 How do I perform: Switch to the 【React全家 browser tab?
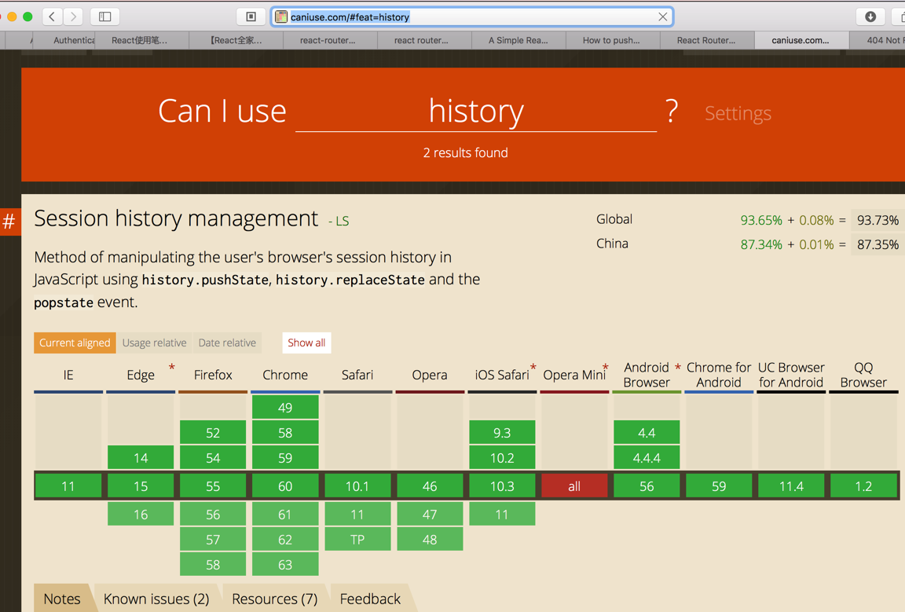point(236,40)
